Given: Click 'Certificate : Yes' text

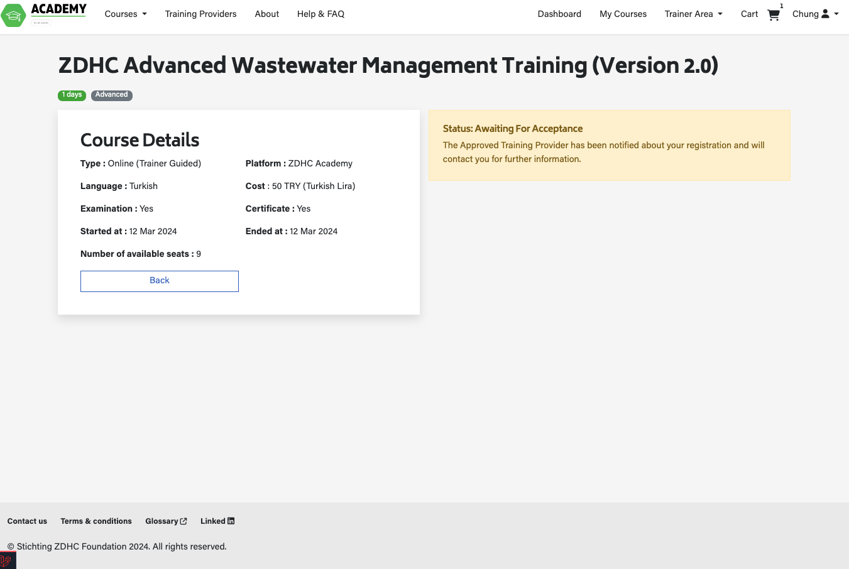Looking at the screenshot, I should 278,209.
